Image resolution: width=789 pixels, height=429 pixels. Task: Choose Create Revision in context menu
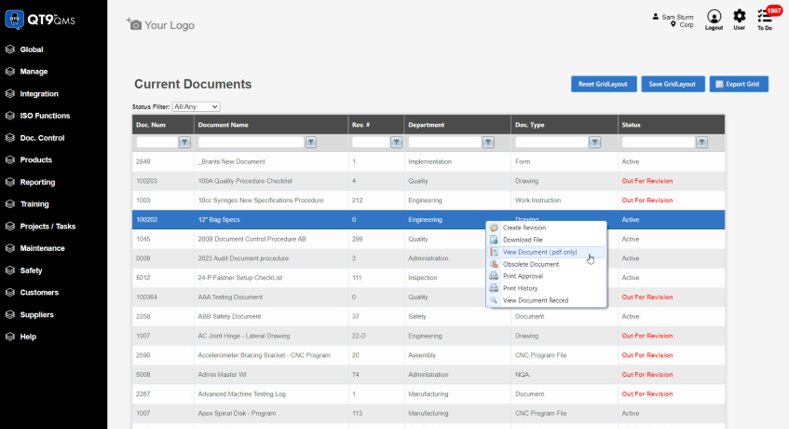point(524,228)
